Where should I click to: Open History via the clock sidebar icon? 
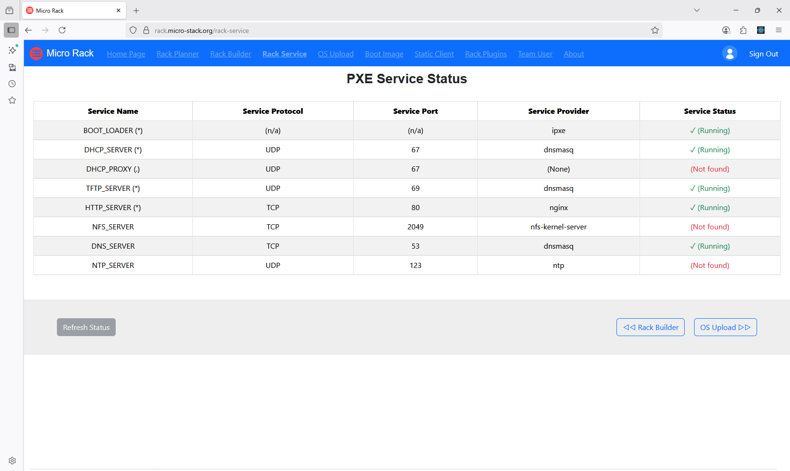click(12, 83)
